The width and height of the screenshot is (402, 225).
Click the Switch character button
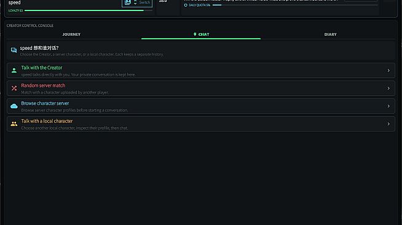(137, 2)
